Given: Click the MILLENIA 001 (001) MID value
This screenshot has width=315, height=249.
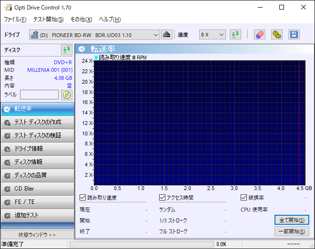Looking at the screenshot, I should click(50, 70).
